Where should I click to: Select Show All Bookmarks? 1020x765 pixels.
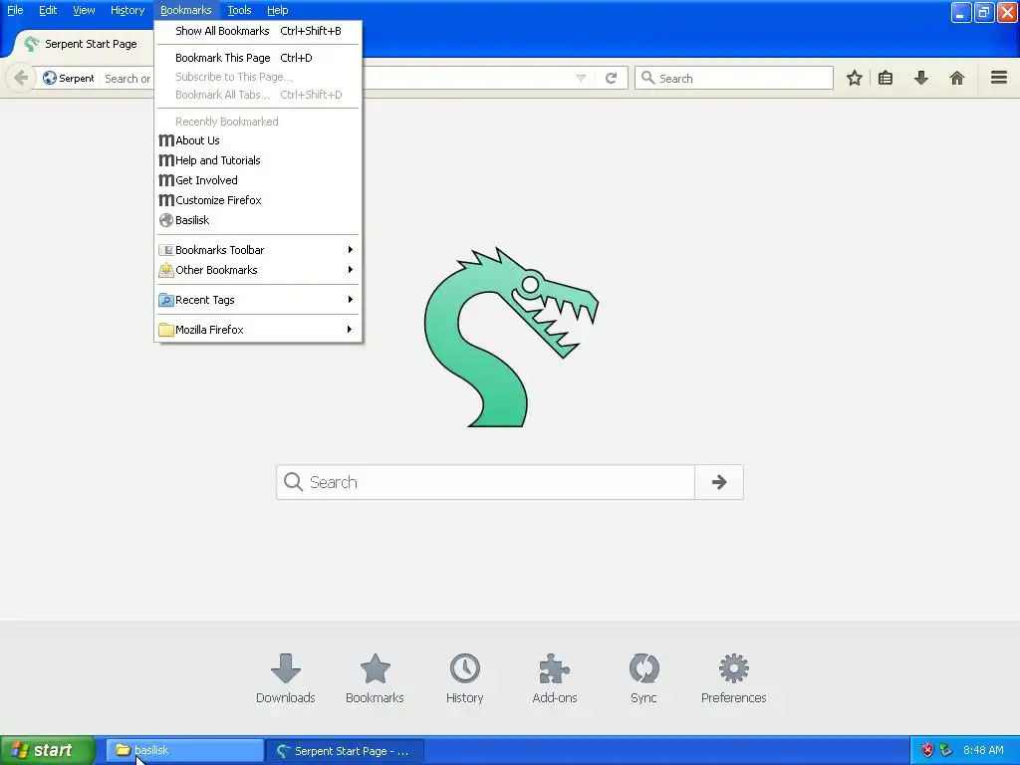tap(258, 31)
